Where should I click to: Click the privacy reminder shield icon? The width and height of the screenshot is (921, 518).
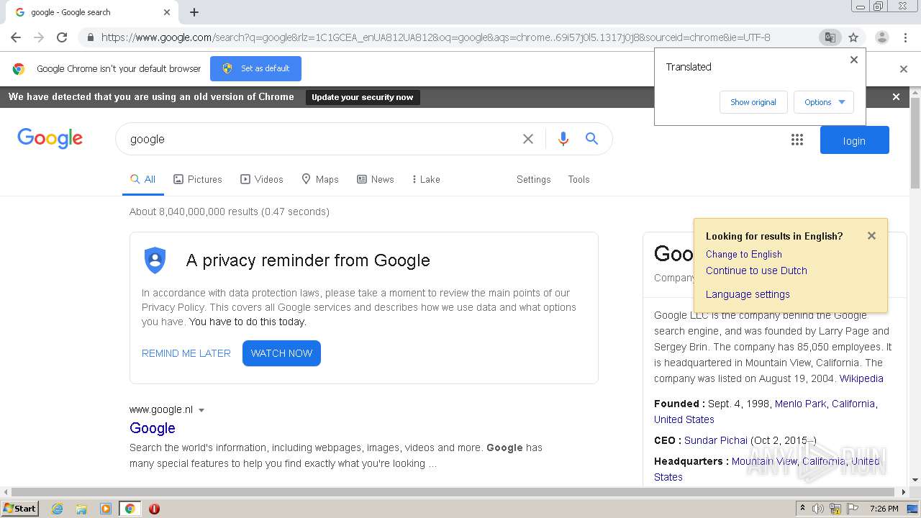pyautogui.click(x=155, y=260)
